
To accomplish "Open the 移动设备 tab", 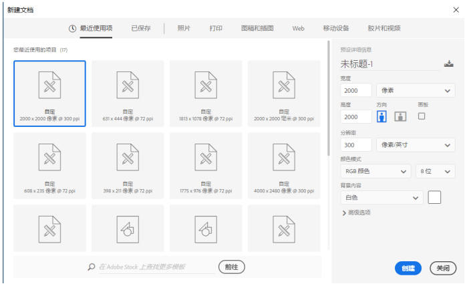I will click(x=336, y=28).
